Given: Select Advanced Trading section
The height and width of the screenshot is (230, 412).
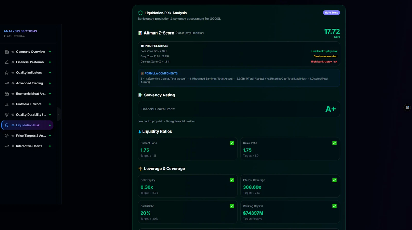Looking at the screenshot, I should 27,83.
